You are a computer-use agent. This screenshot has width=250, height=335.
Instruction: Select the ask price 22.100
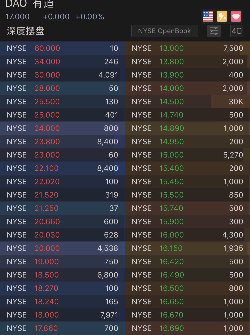tap(47, 168)
